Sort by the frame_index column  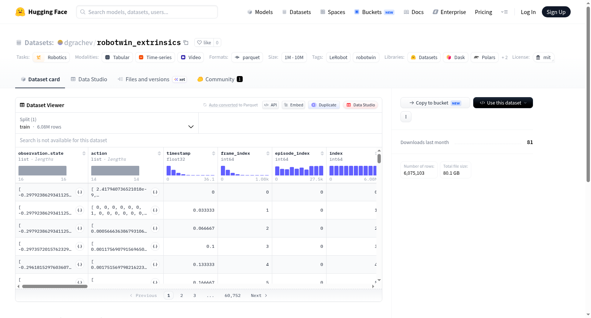point(268,153)
